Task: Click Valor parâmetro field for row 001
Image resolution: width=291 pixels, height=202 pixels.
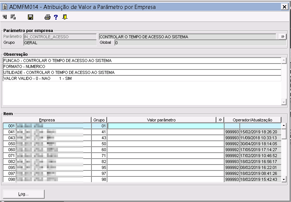Action: (x=165, y=126)
